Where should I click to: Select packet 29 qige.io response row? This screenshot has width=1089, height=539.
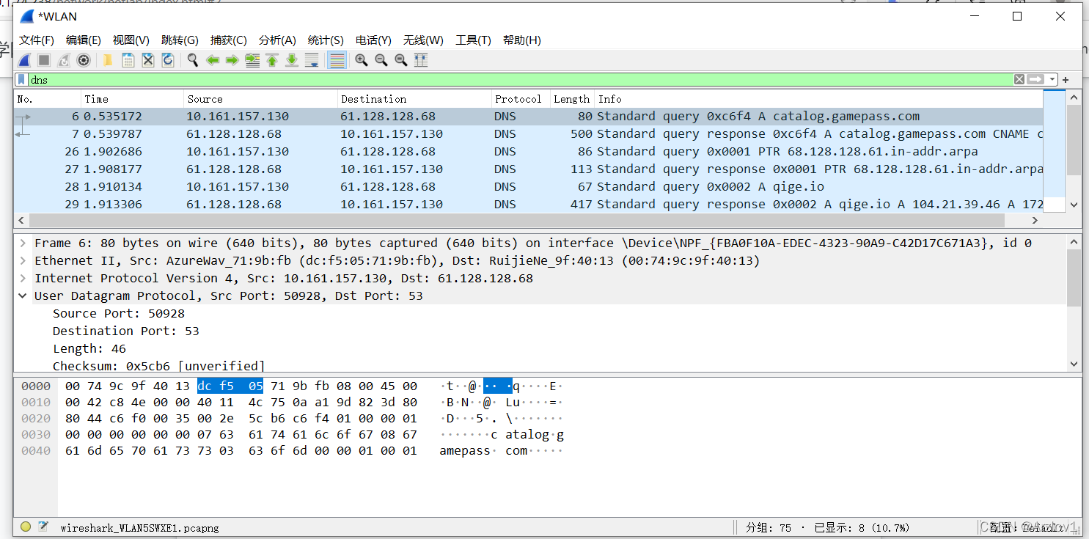528,204
